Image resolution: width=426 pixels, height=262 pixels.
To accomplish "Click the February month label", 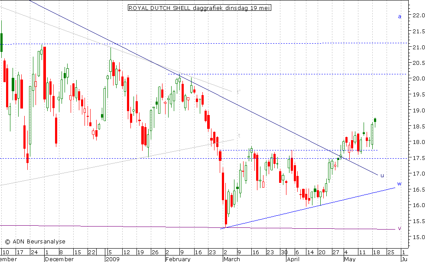I will pos(178,259).
